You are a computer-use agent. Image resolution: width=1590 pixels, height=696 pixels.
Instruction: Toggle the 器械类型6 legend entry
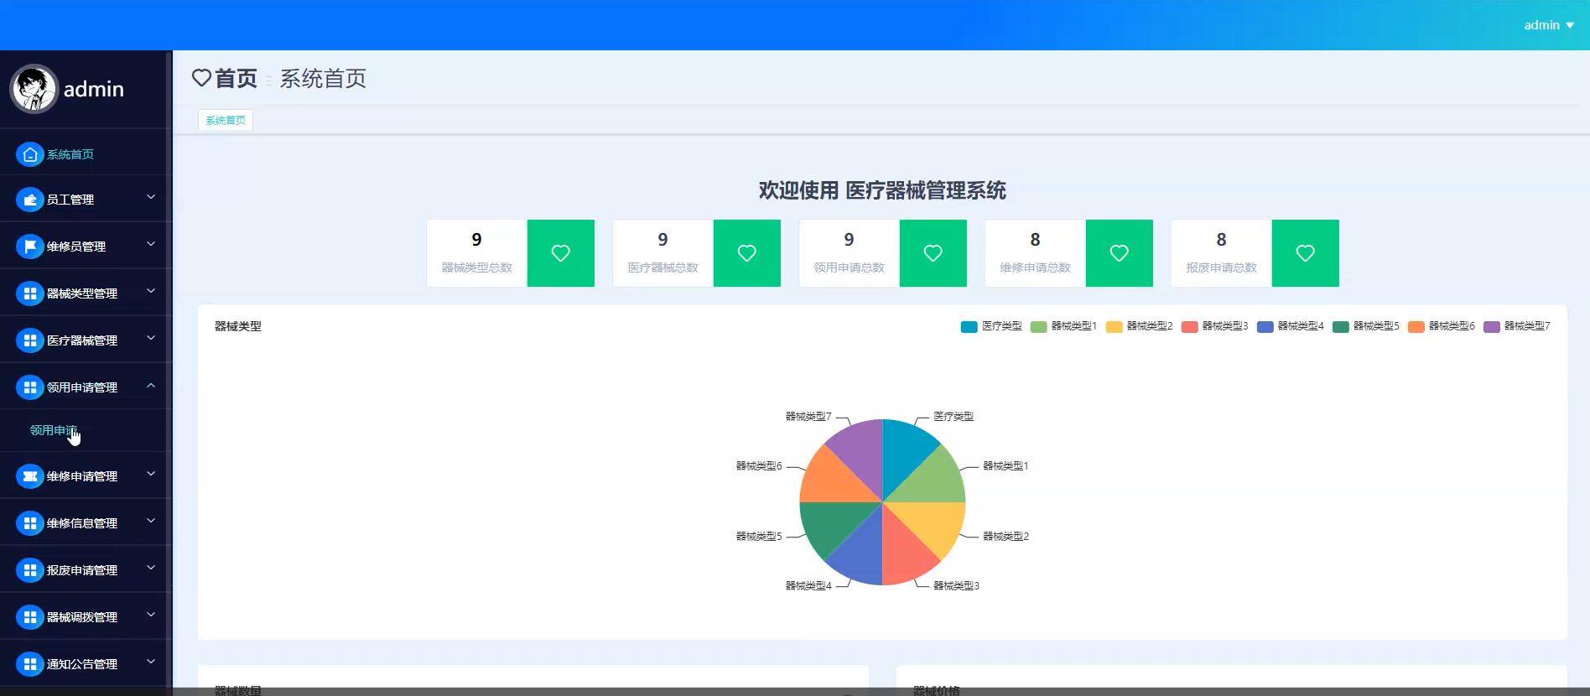(x=1441, y=326)
